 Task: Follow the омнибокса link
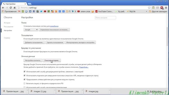point(54,26)
